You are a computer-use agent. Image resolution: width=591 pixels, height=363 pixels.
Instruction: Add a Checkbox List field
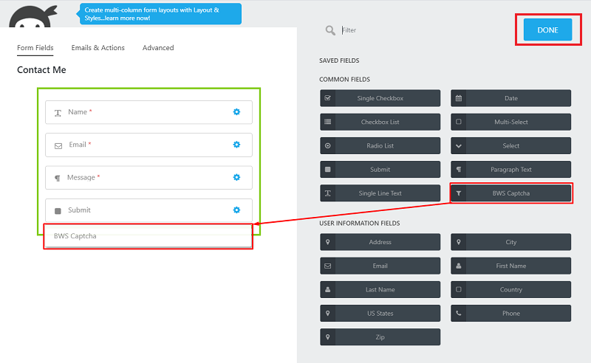[380, 122]
